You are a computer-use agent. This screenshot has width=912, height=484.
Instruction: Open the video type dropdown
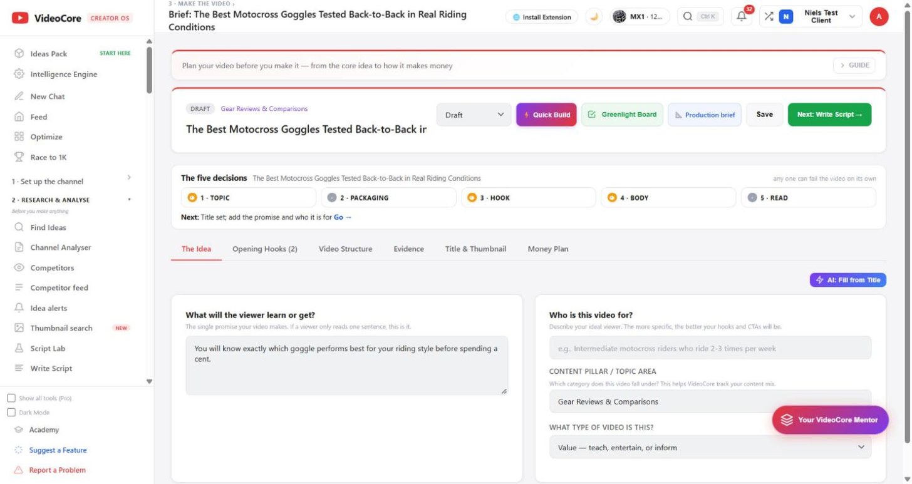click(710, 447)
